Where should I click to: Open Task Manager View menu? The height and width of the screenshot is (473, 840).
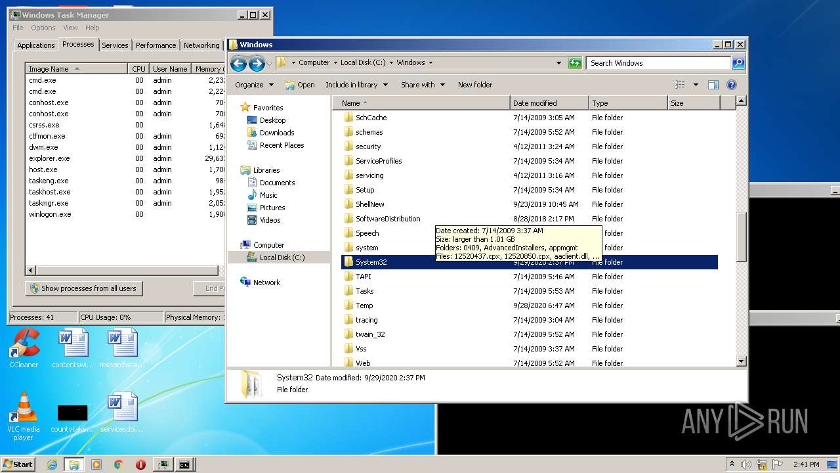click(70, 28)
